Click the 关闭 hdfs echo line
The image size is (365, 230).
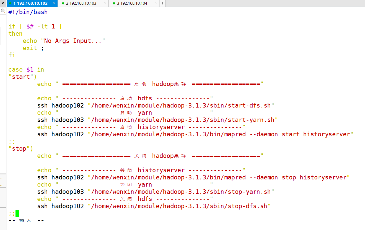coord(125,199)
